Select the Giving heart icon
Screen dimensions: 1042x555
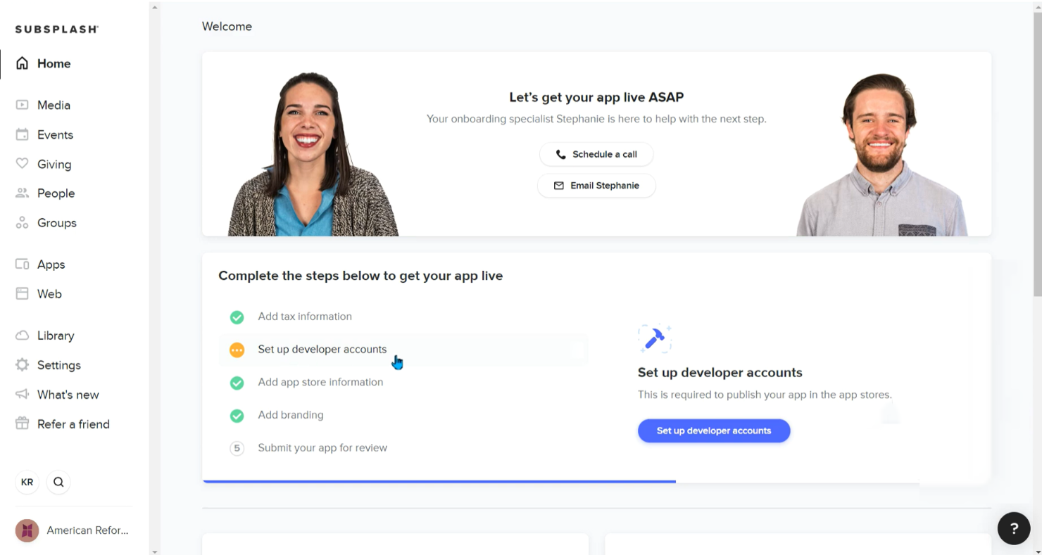[x=23, y=164]
